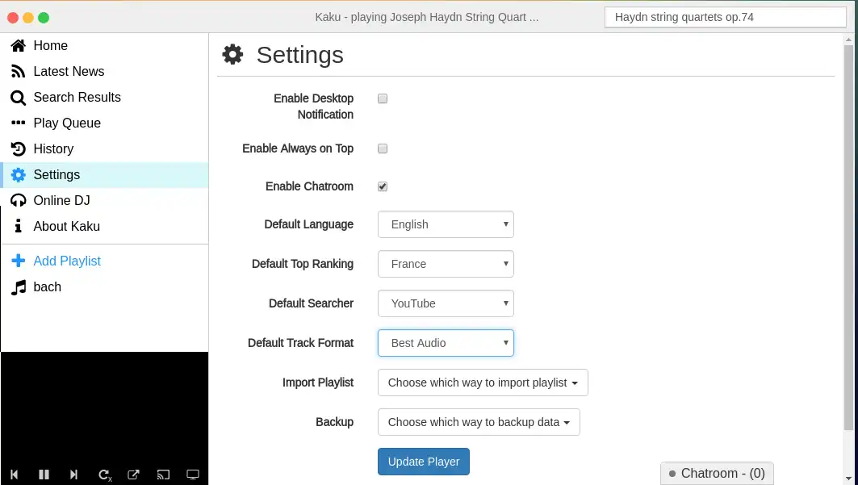Skip to the next track

pyautogui.click(x=73, y=475)
